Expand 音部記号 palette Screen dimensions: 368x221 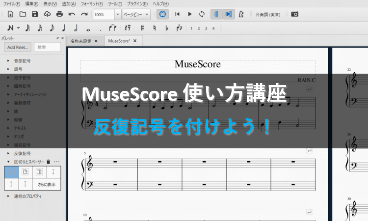pyautogui.click(x=8, y=61)
